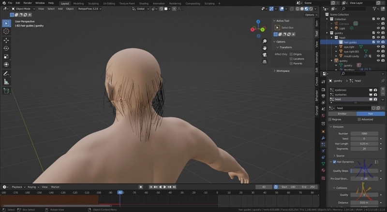Select the Move tool
Image resolution: width=387 pixels, height=212 pixels.
(x=6, y=40)
